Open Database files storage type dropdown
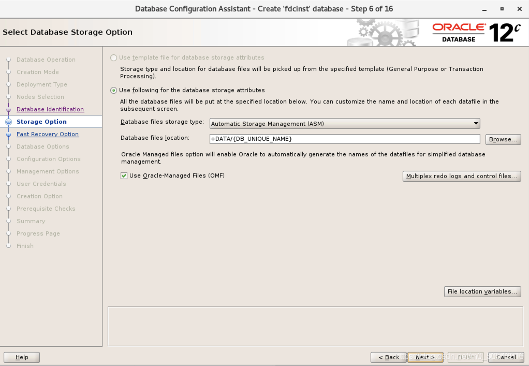This screenshot has height=366, width=529. (345, 123)
